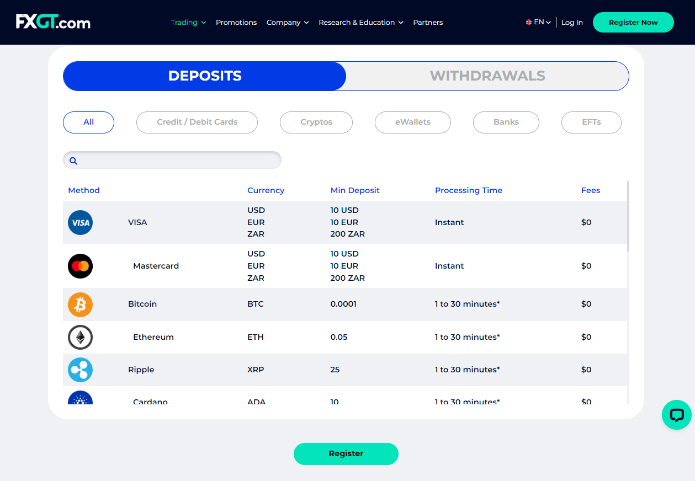Expand the EN language selector
Image resolution: width=695 pixels, height=481 pixels.
(x=537, y=22)
